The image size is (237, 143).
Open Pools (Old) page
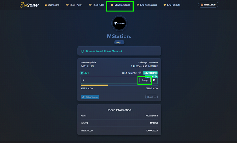[x=97, y=5]
